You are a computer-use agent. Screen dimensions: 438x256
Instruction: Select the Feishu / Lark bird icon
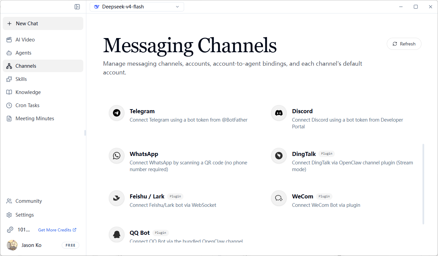(117, 198)
